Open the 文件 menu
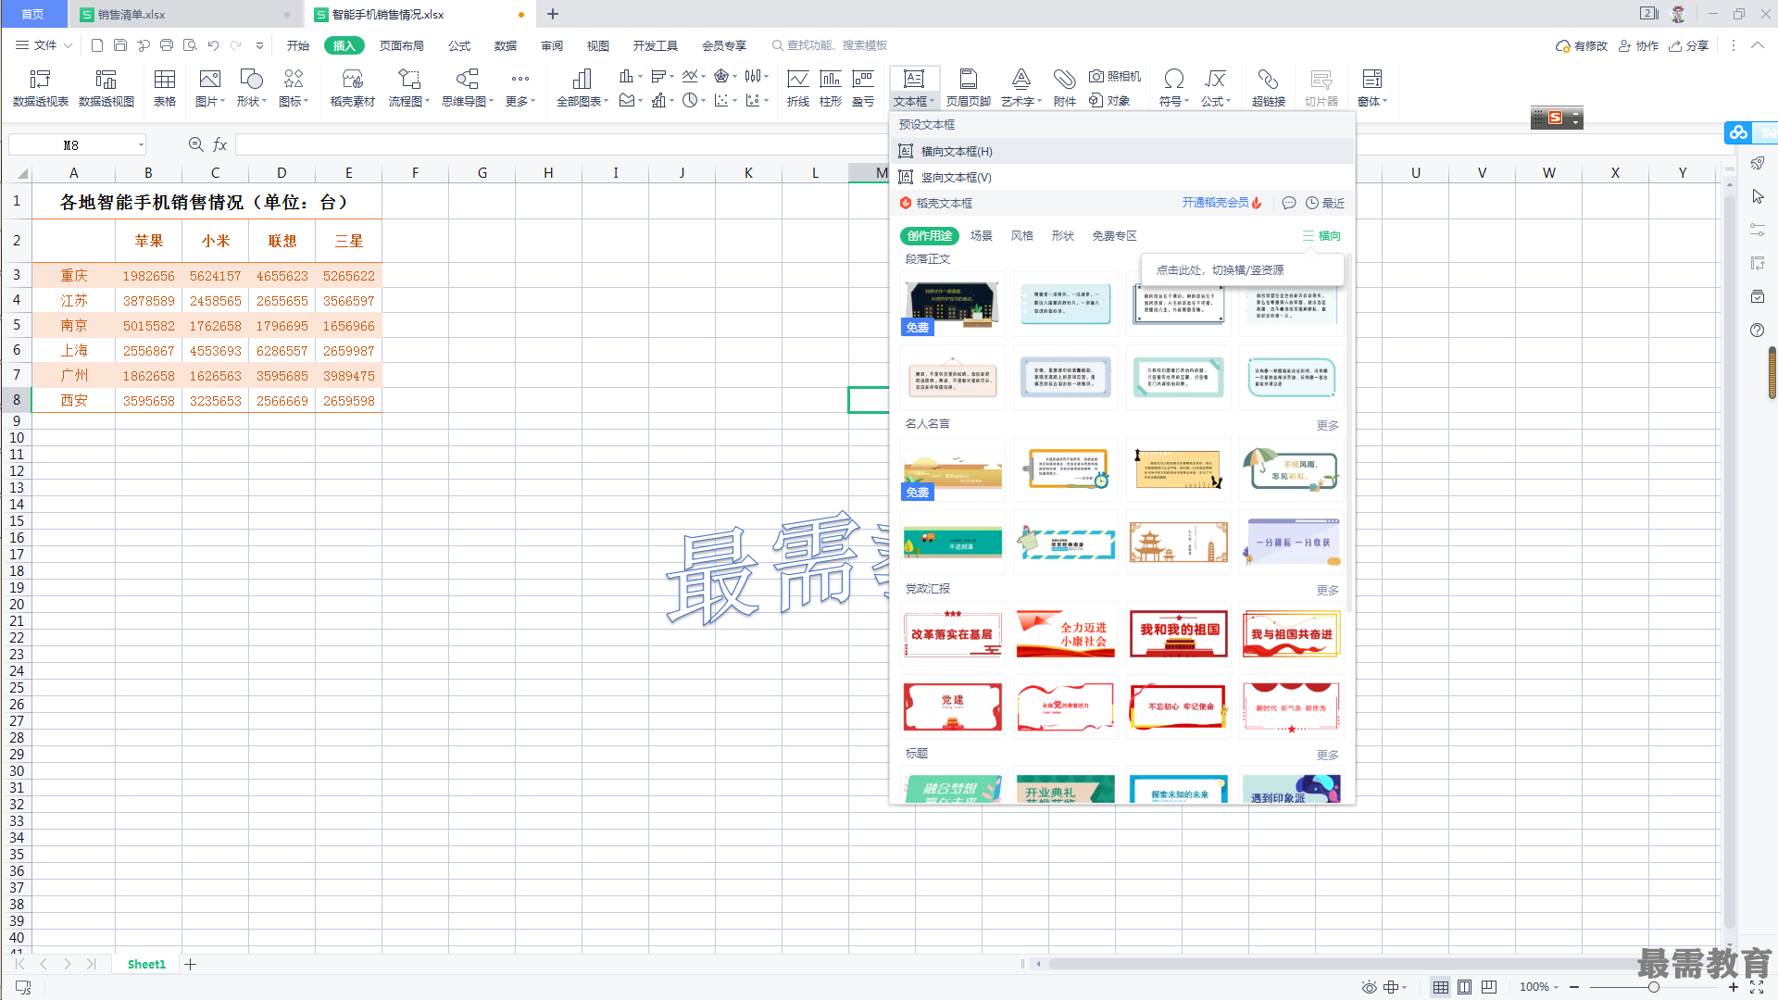The image size is (1778, 1000). point(44,45)
